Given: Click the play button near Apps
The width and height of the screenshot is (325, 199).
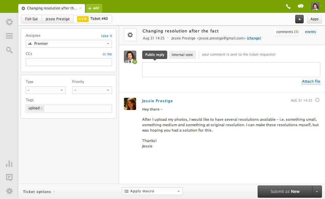Looking at the screenshot, I should pos(299,19).
